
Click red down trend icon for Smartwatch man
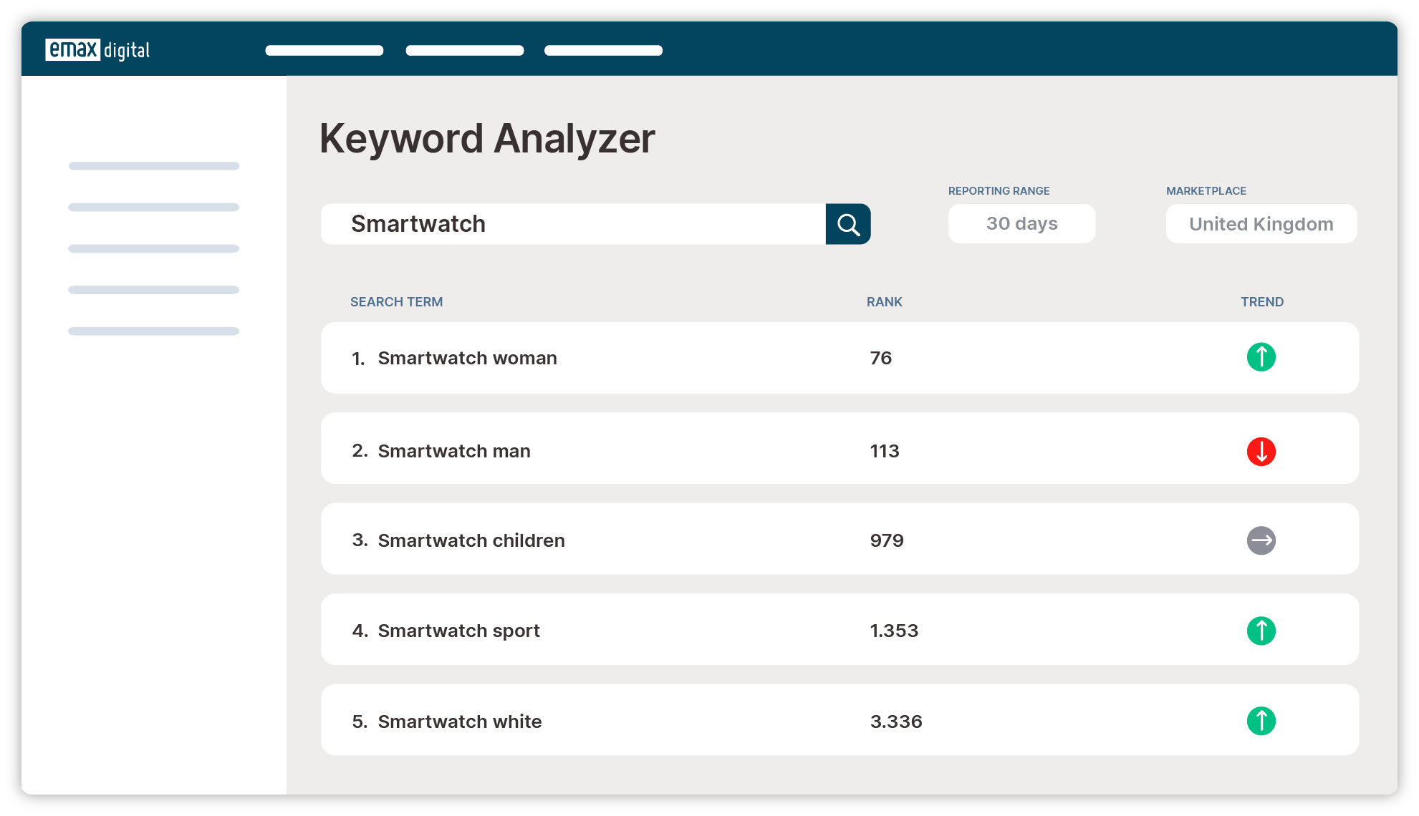(x=1261, y=452)
